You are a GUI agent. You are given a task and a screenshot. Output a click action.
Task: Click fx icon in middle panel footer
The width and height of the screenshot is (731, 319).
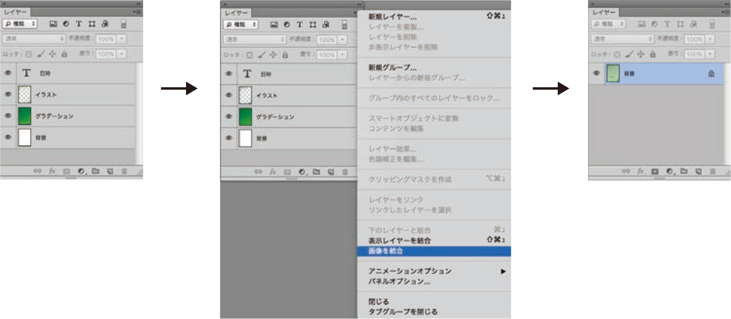click(x=273, y=172)
